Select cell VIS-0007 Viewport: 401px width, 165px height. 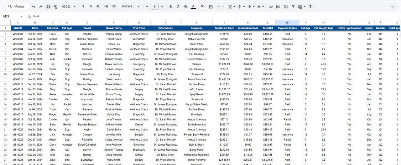coord(18,64)
